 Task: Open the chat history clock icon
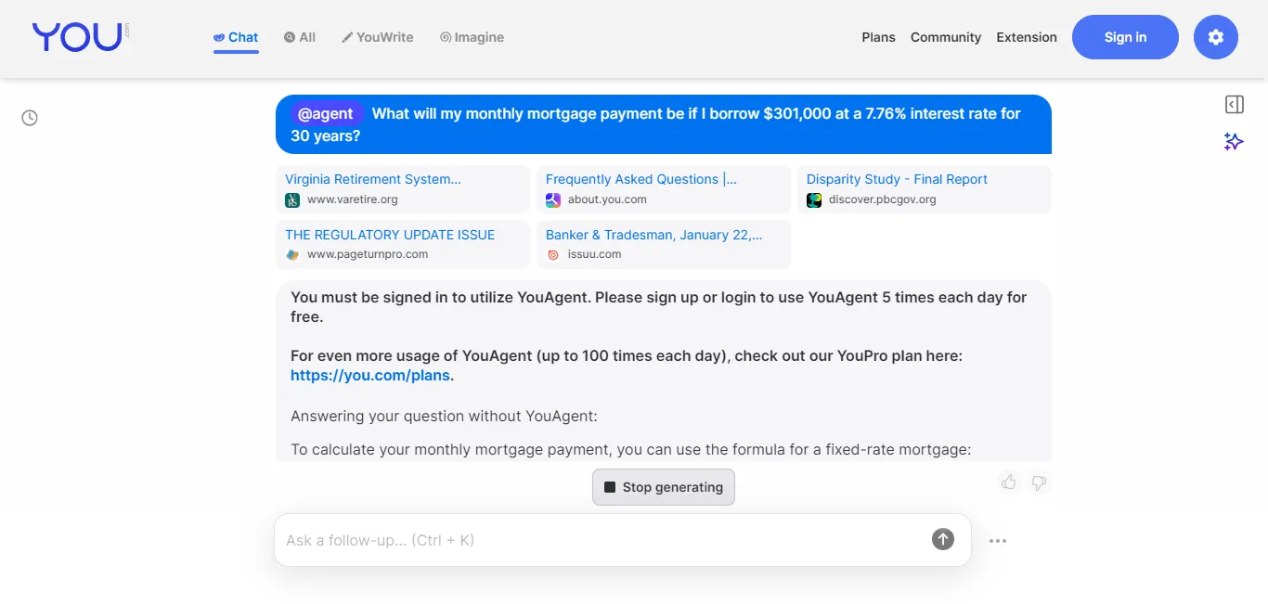(x=30, y=118)
